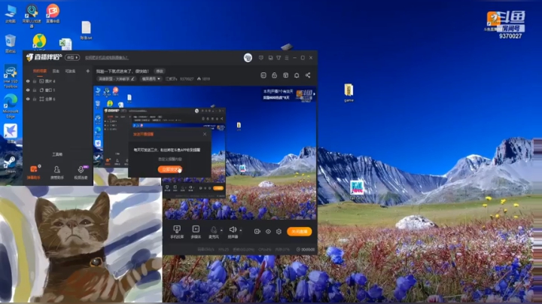
Task: Expand speaker options arrow
Action: pyautogui.click(x=241, y=230)
